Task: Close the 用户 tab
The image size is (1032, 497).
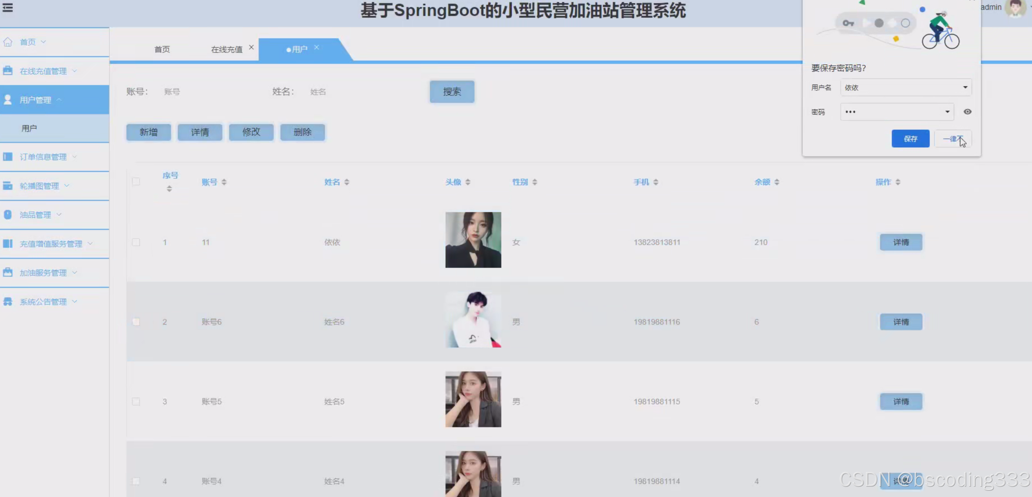Action: [x=316, y=47]
